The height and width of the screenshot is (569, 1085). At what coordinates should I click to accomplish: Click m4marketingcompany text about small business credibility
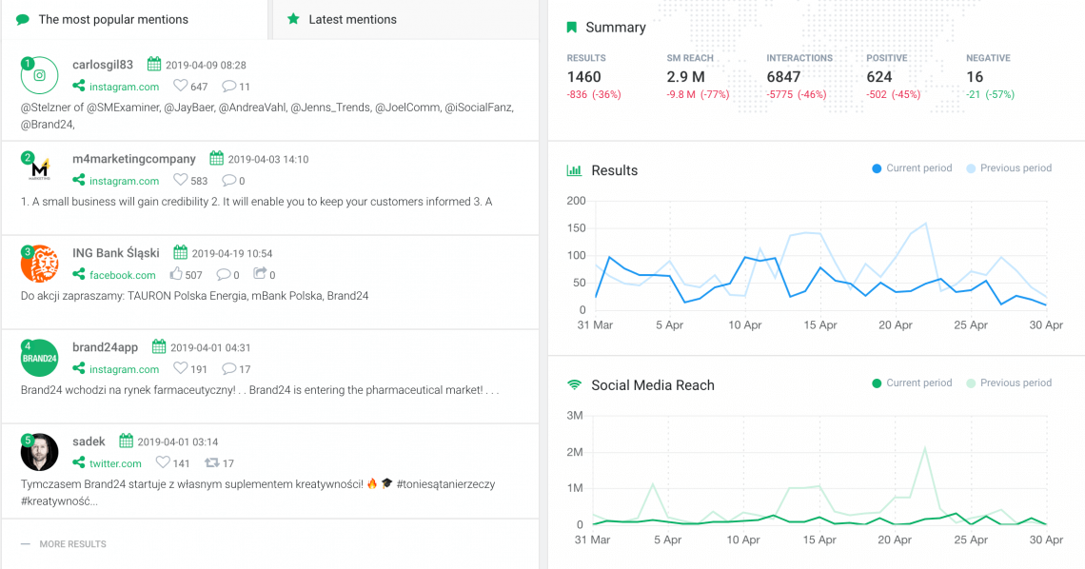click(257, 202)
